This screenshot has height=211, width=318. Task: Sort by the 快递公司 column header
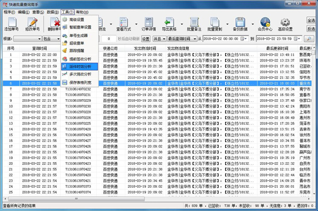[110, 48]
